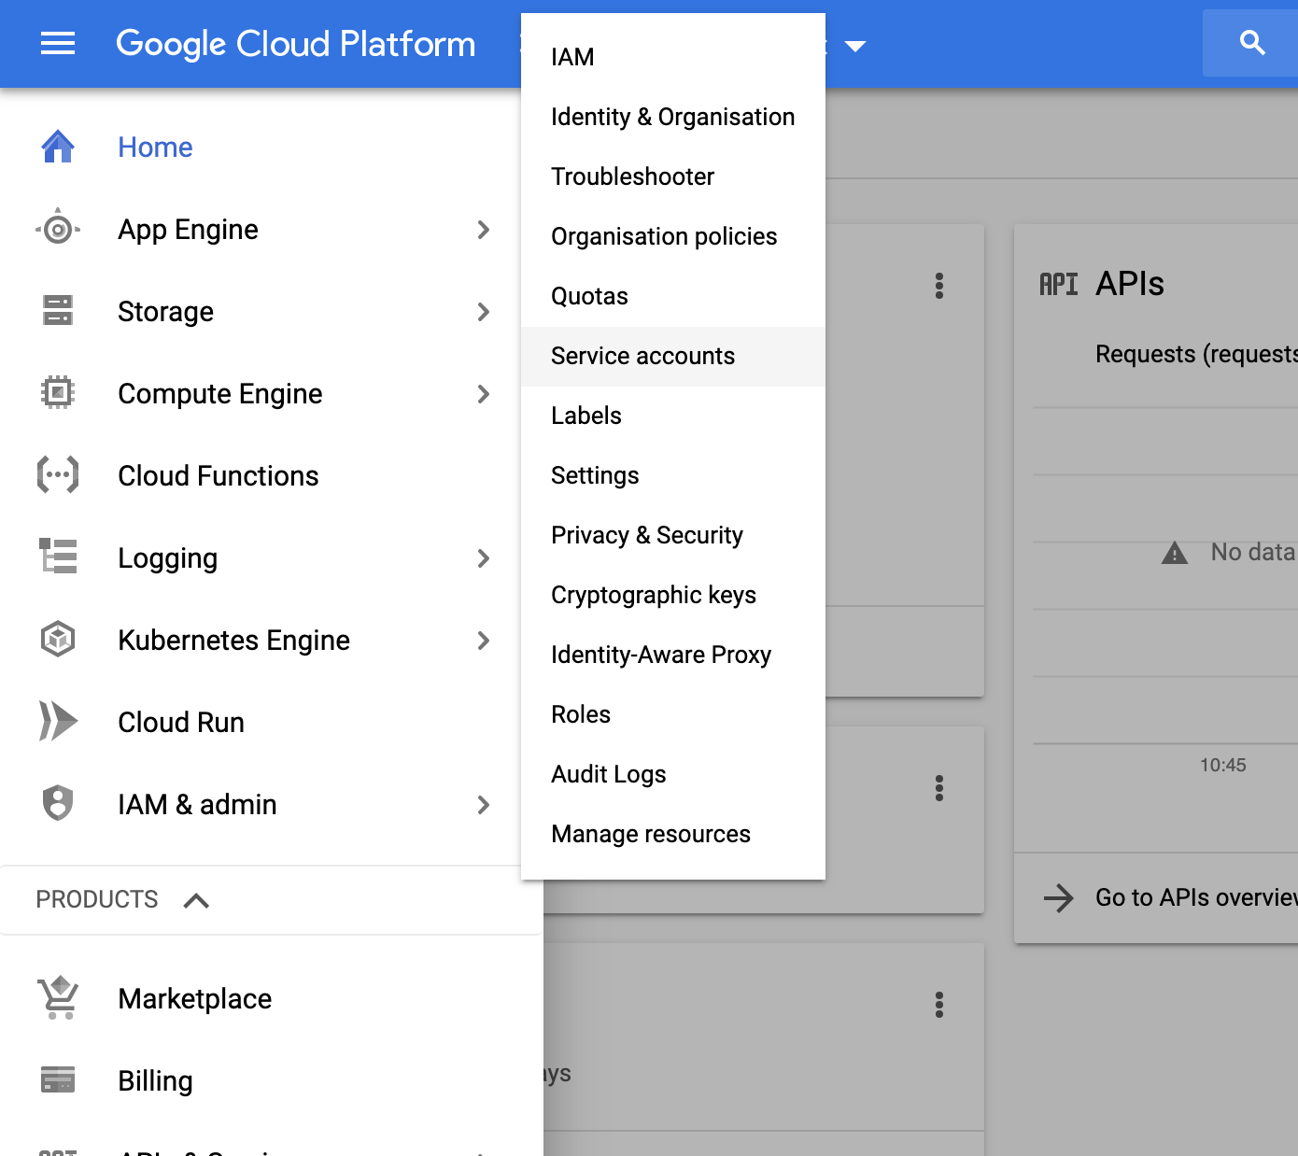Click the API icon on APIs card
Screen dimensions: 1298x1156
point(1059,284)
